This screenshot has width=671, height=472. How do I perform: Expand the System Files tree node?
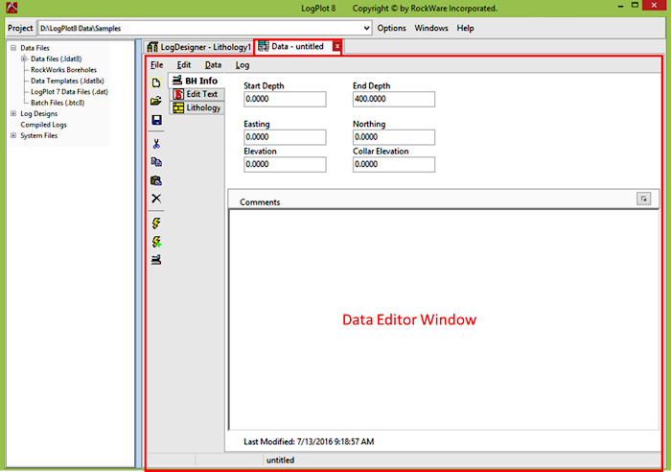pos(13,135)
